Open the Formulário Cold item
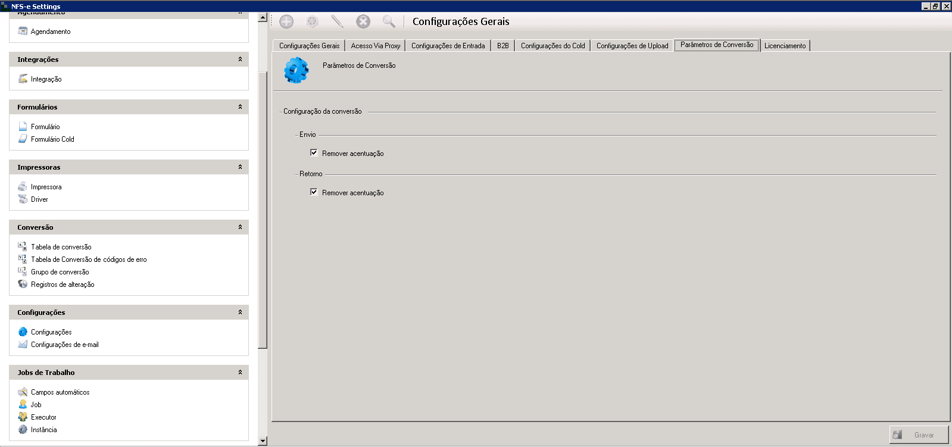The width and height of the screenshot is (952, 447). tap(52, 139)
